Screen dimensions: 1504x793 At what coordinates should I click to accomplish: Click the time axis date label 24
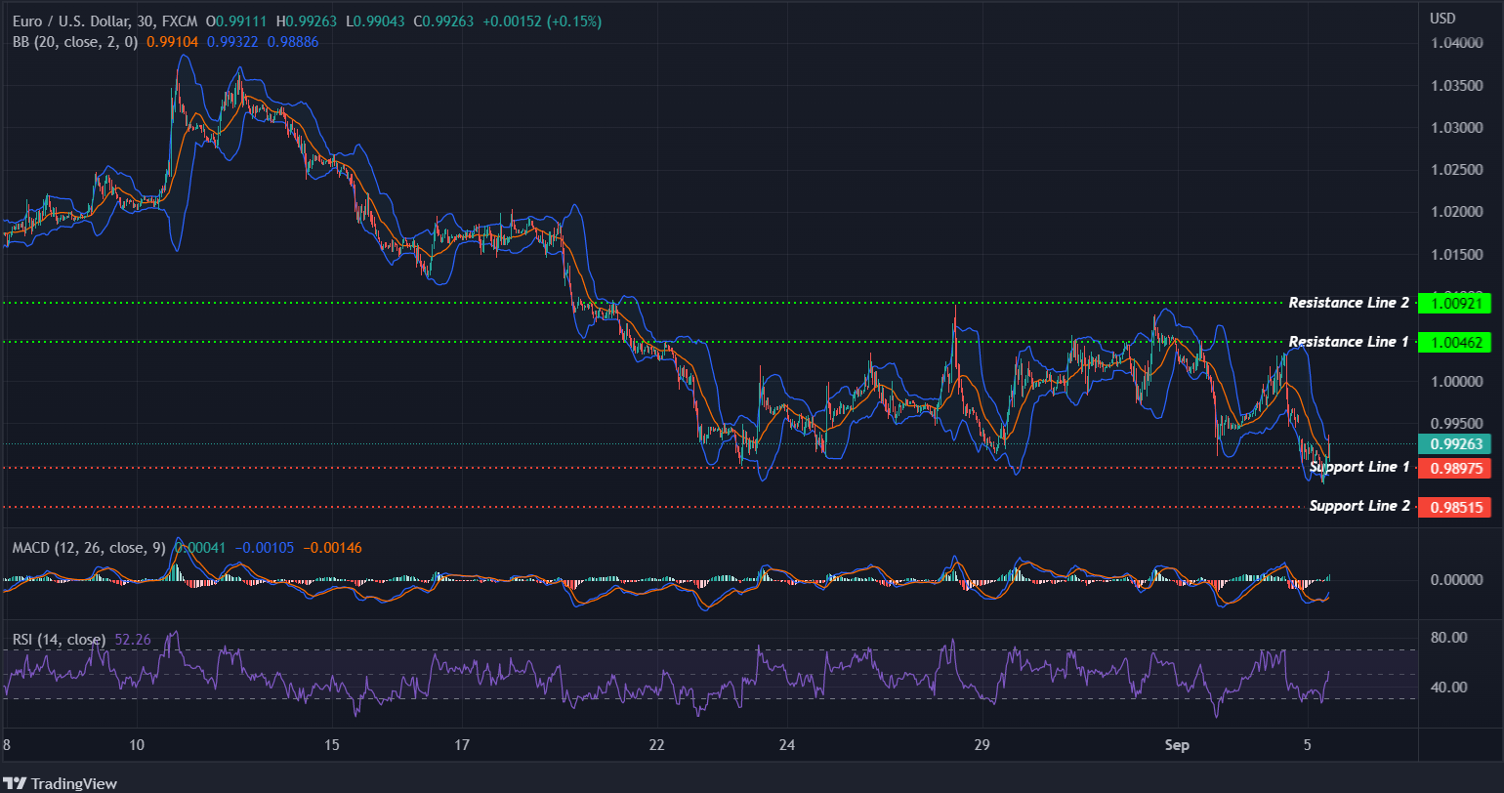click(x=787, y=746)
